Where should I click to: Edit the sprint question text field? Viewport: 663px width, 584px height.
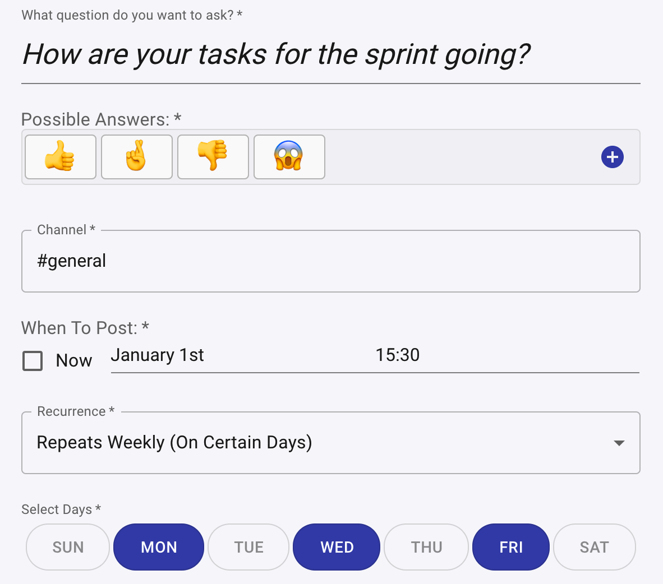click(x=330, y=55)
